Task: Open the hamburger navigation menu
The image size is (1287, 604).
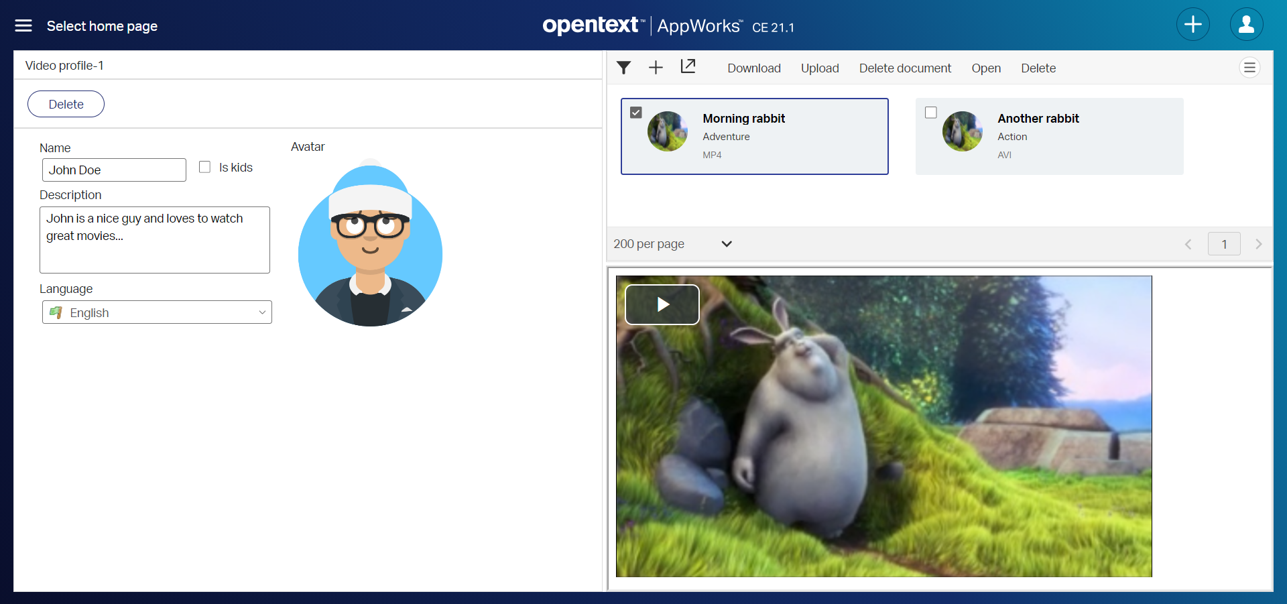Action: click(x=23, y=25)
